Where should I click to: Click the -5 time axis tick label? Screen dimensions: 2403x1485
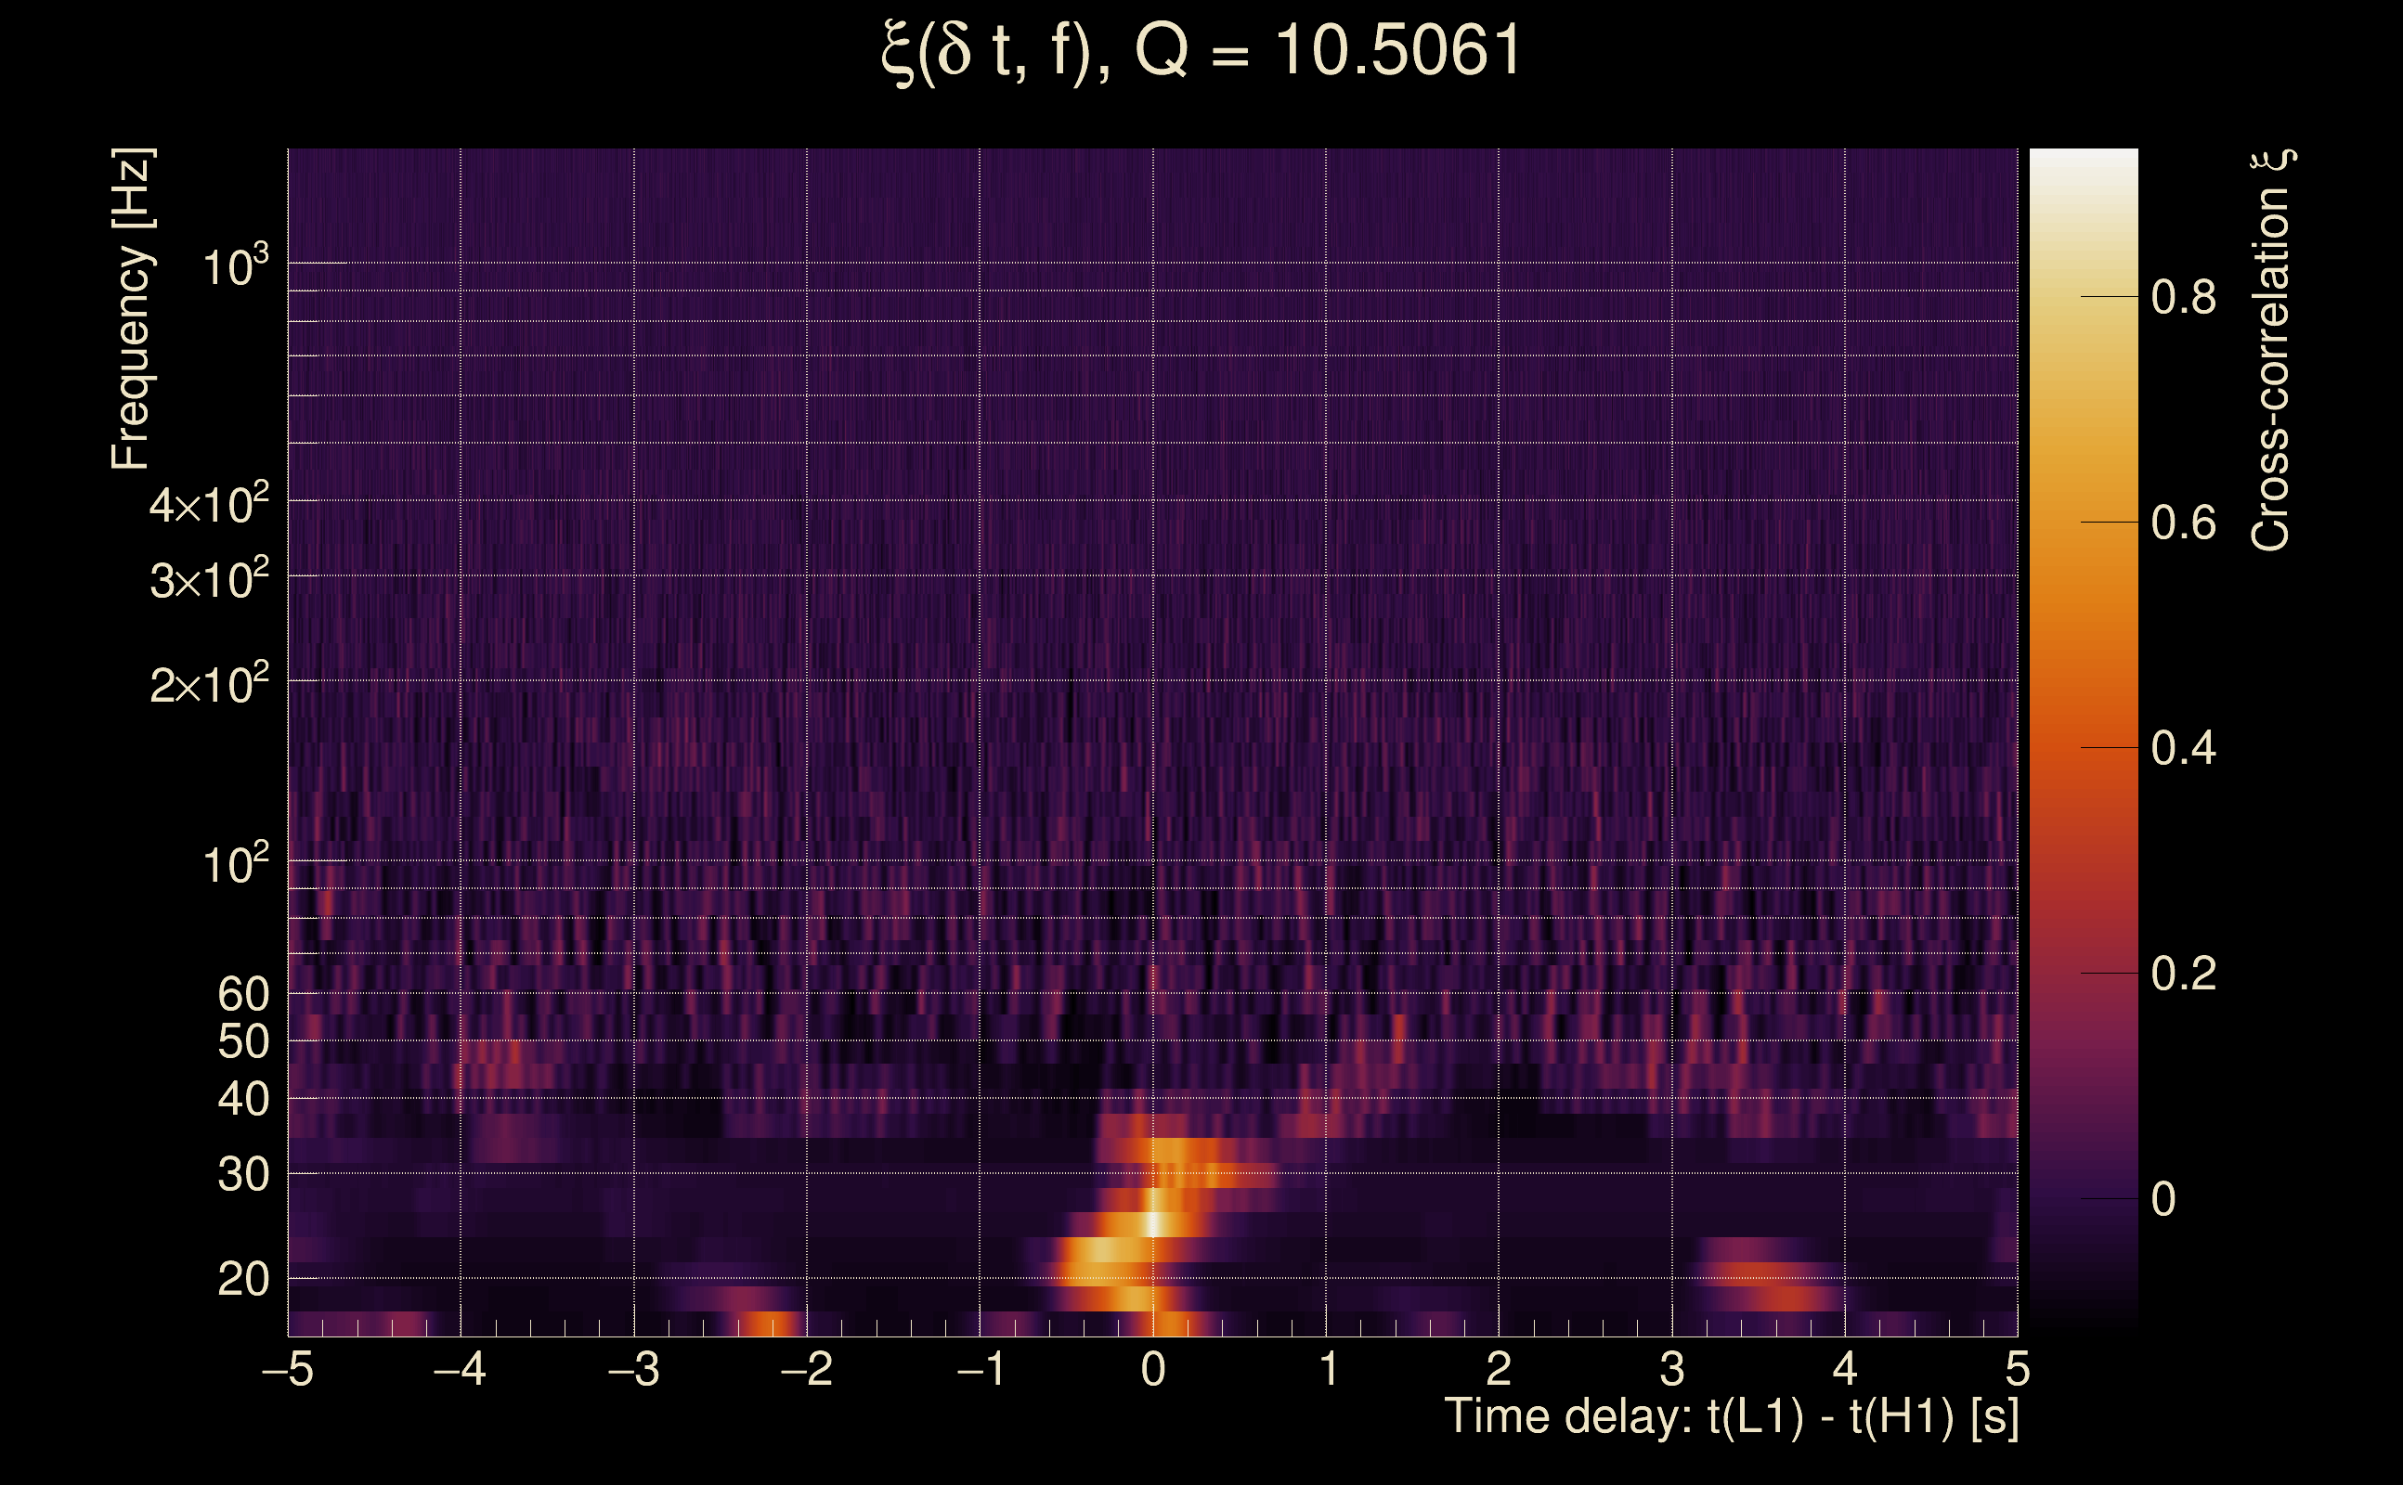(x=287, y=1369)
